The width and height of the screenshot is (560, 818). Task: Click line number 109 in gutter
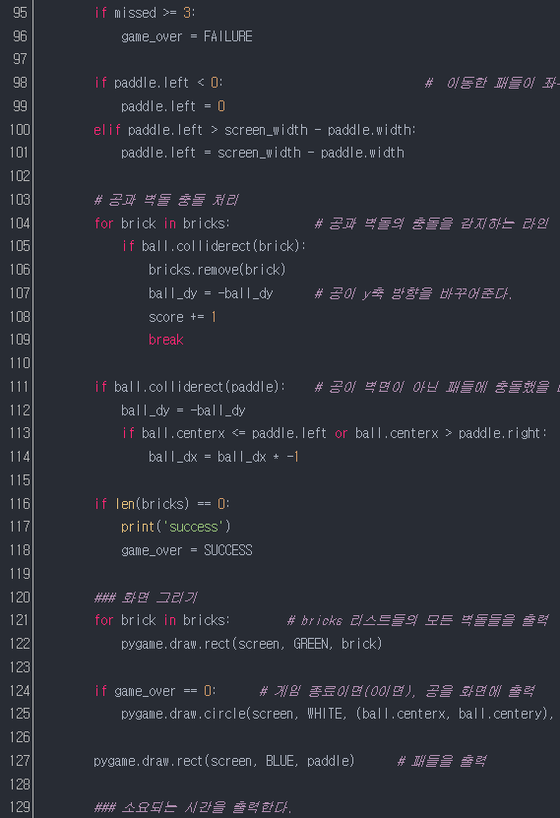20,340
